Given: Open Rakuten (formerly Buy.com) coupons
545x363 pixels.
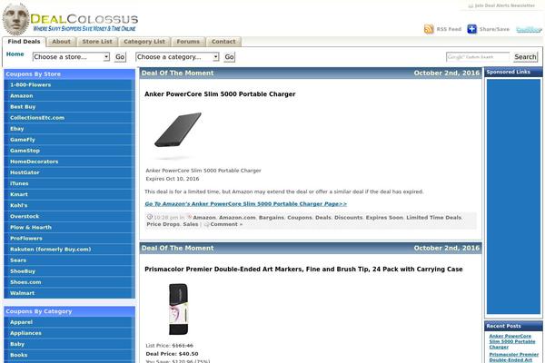Looking at the screenshot, I should (x=70, y=250).
